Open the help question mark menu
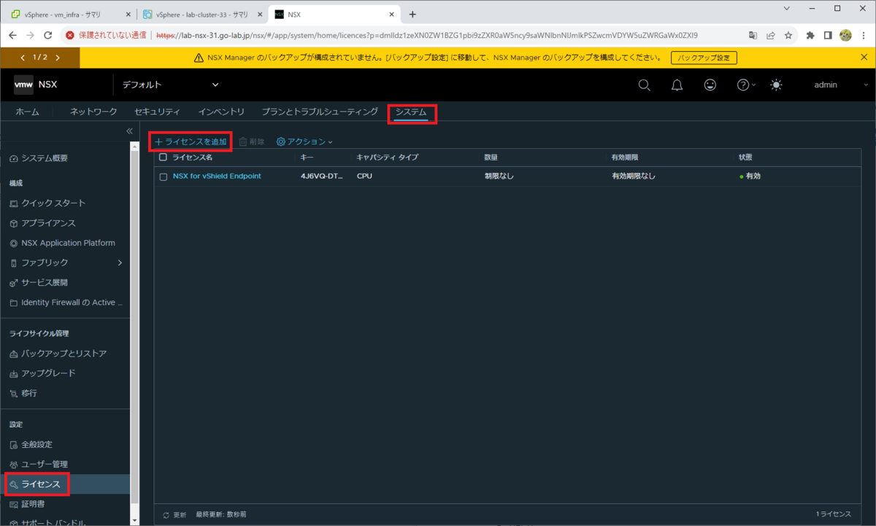 745,85
